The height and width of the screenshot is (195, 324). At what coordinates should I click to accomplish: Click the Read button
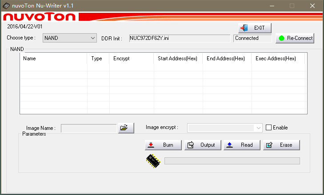pos(242,145)
